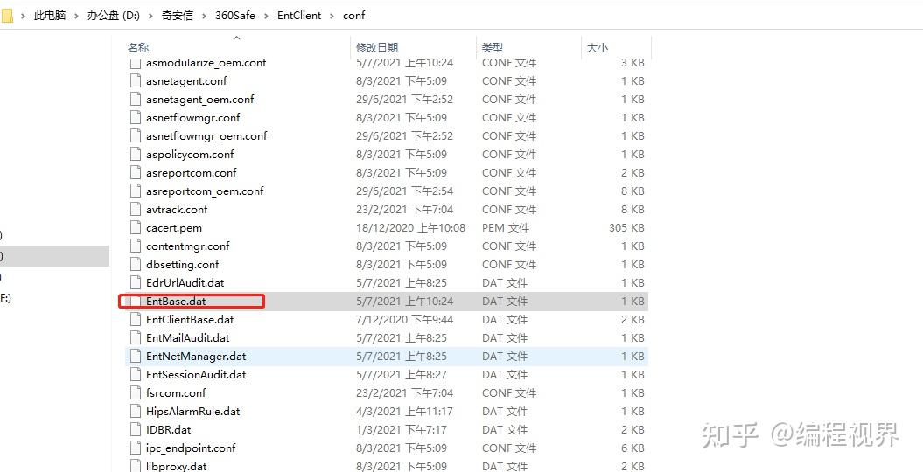The image size is (923, 472).
Task: Click the HipsAlarmRule.dat file icon
Action: [x=136, y=412]
